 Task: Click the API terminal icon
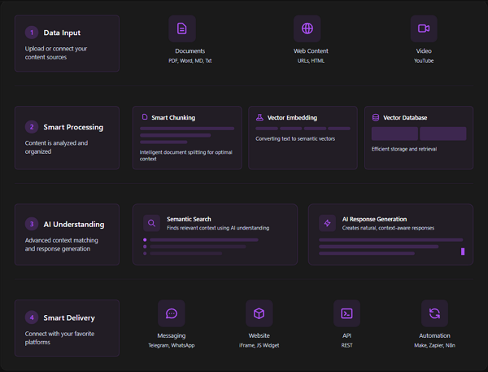pyautogui.click(x=346, y=313)
